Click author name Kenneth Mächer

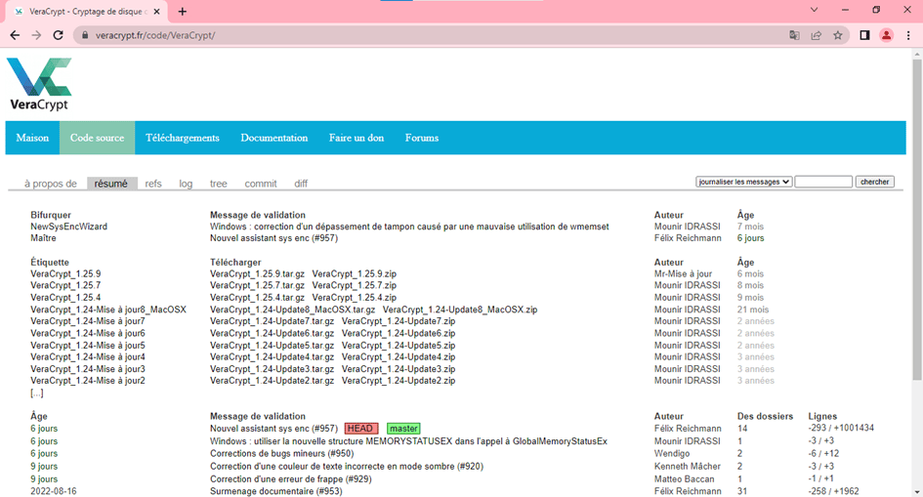688,467
